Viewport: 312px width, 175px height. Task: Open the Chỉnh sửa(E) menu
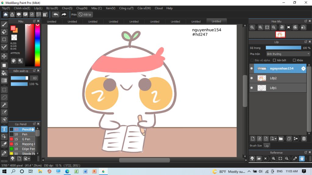click(x=22, y=8)
